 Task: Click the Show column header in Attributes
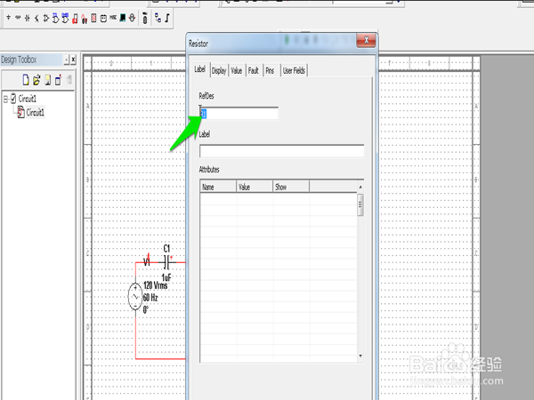pos(291,187)
